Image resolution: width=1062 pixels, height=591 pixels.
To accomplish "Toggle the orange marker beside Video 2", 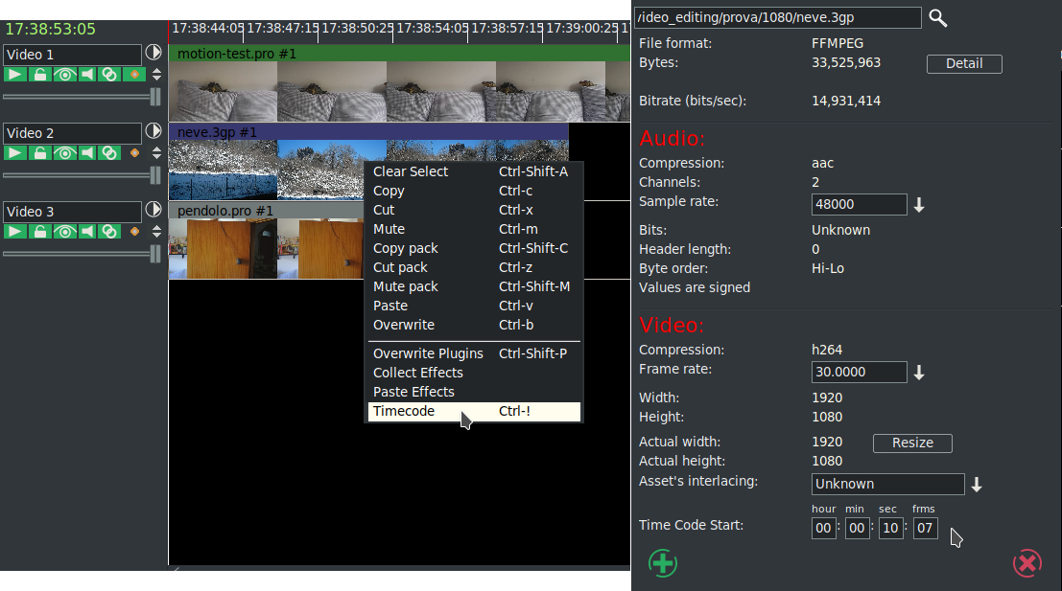I will (135, 151).
